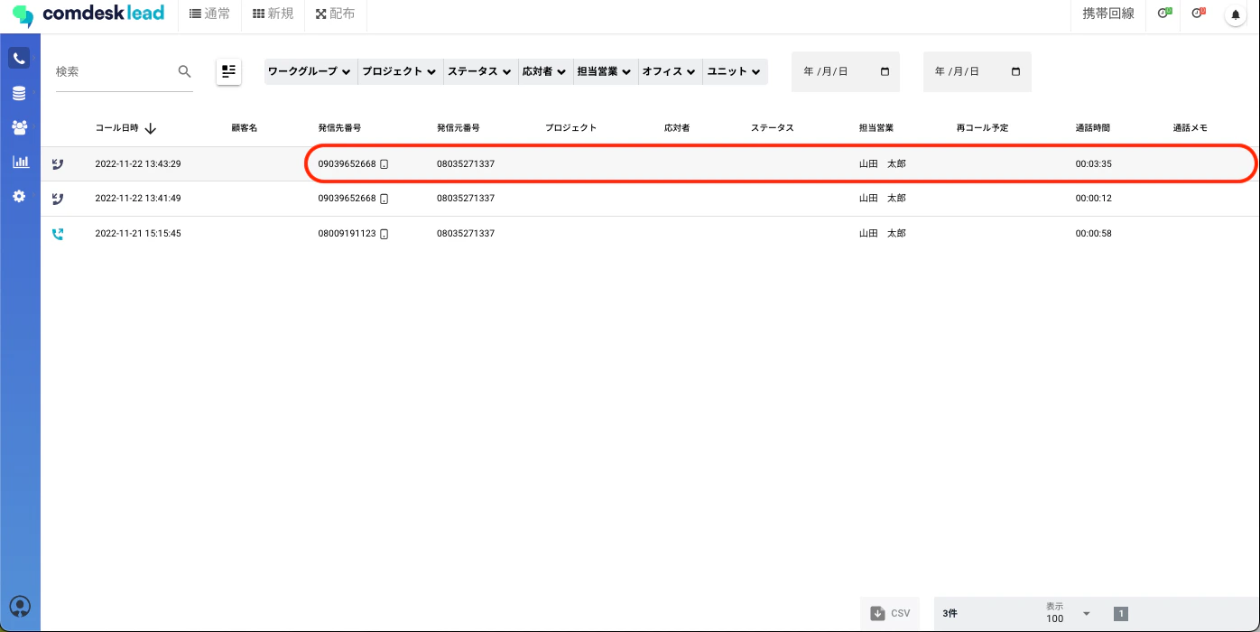This screenshot has height=632, width=1260.
Task: Expand the 応対者 filter
Action: point(544,71)
